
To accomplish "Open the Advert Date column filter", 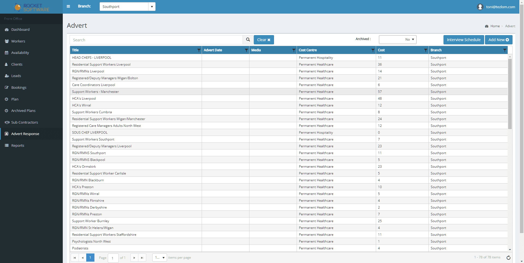I will pyautogui.click(x=246, y=50).
